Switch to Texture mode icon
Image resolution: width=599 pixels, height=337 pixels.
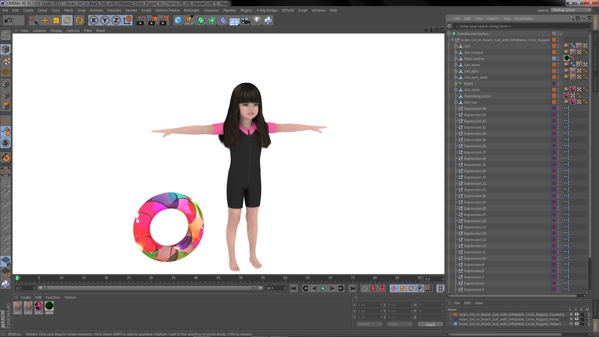[6, 61]
